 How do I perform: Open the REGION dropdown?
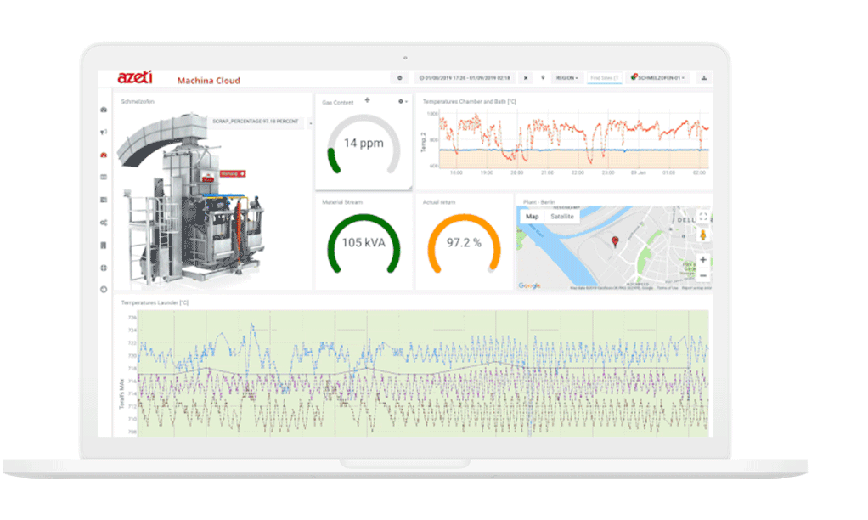[566, 78]
